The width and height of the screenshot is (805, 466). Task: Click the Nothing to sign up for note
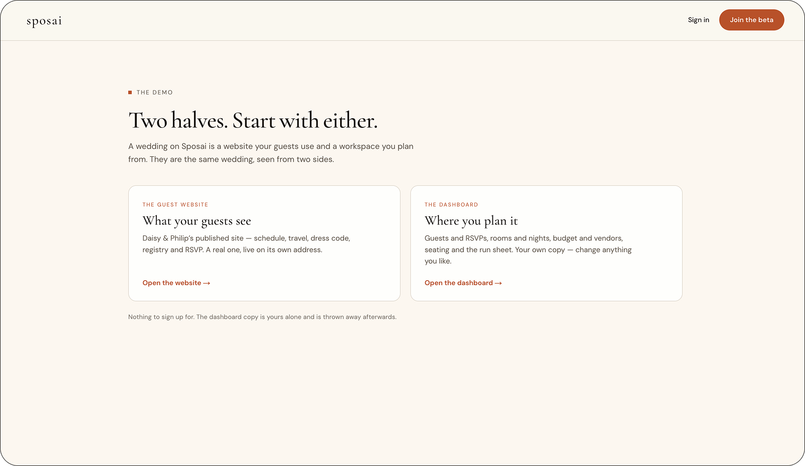click(262, 317)
